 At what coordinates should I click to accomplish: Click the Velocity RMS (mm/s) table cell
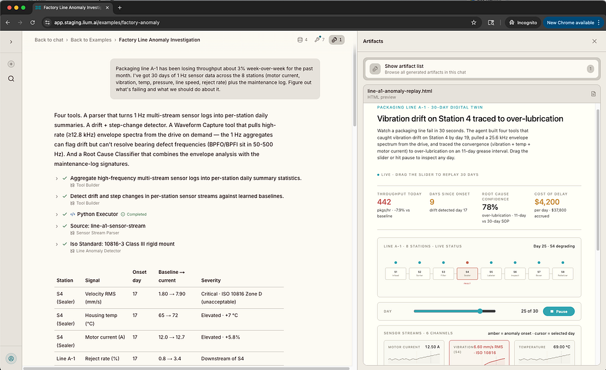[100, 298]
